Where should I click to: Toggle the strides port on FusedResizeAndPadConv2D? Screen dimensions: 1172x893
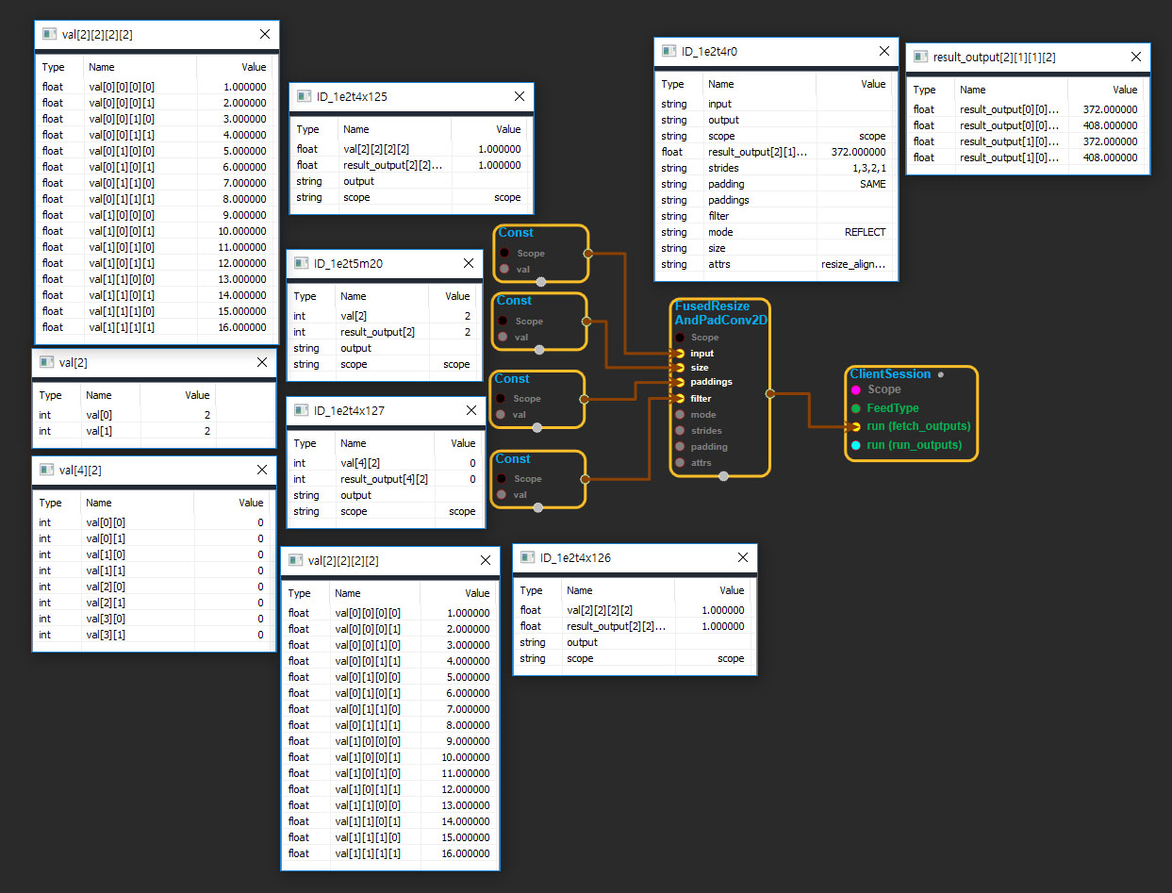(x=680, y=431)
